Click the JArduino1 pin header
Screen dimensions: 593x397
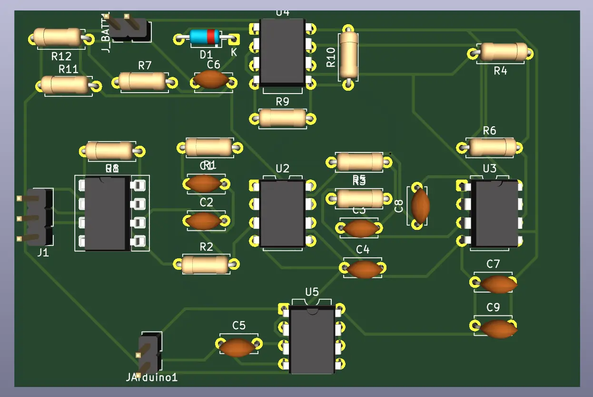pyautogui.click(x=149, y=355)
